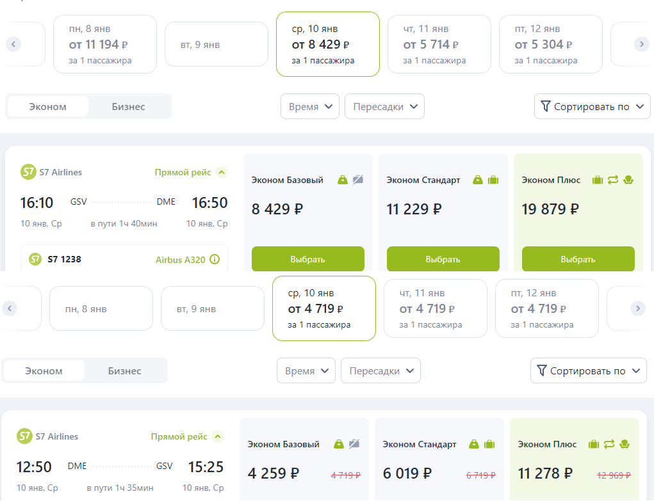Click the info icon next to Airbus A320
The image size is (654, 501).
[215, 260]
